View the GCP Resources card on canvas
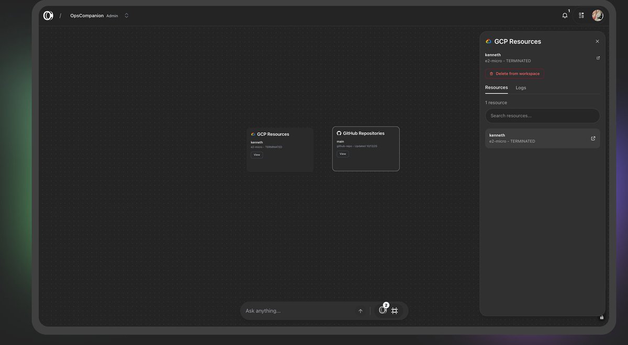628x345 pixels. [x=257, y=155]
